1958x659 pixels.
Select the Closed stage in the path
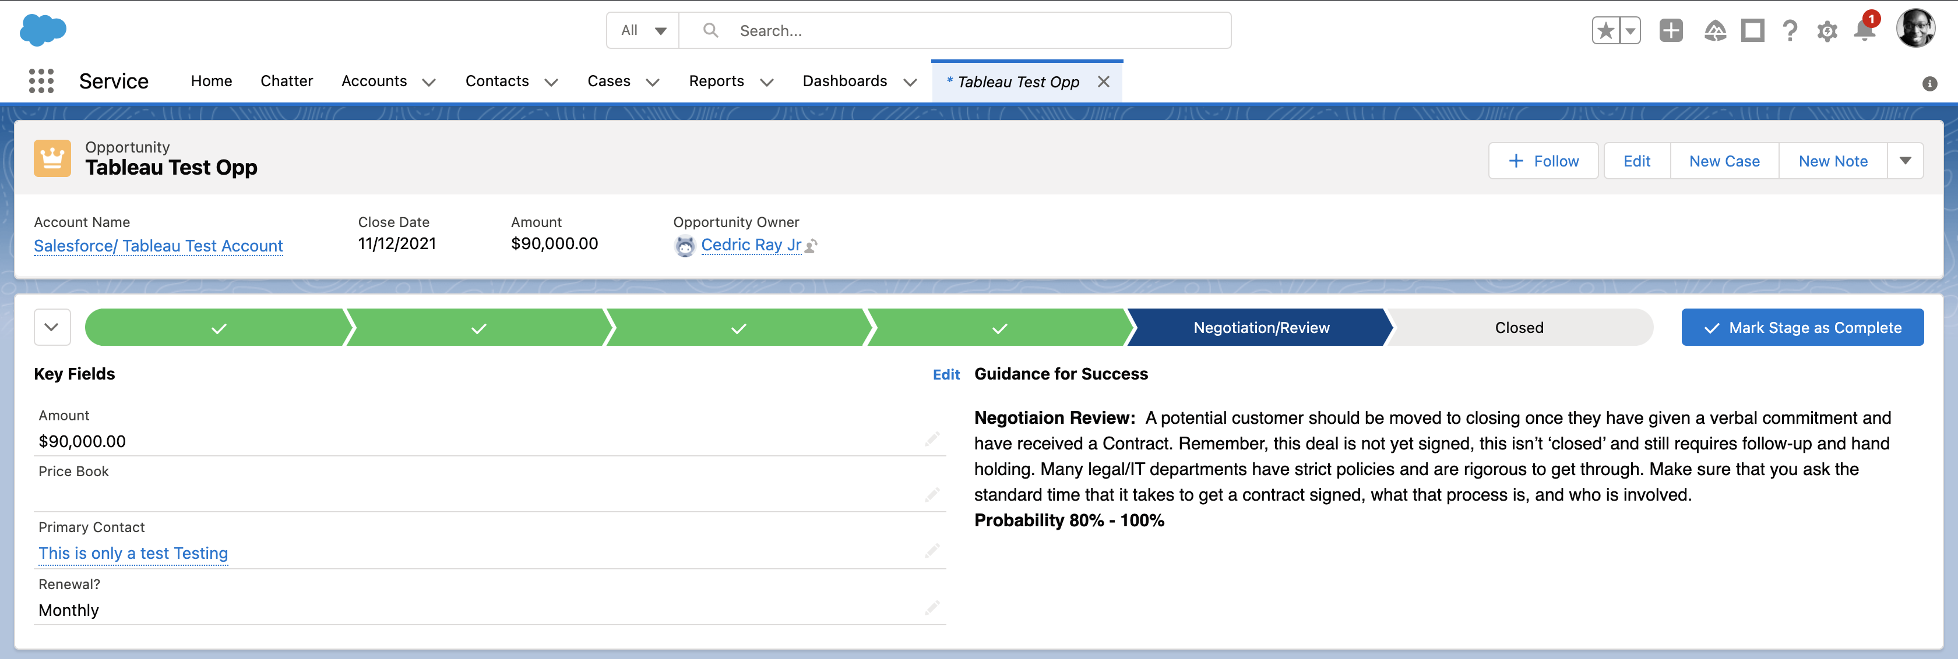click(1519, 327)
